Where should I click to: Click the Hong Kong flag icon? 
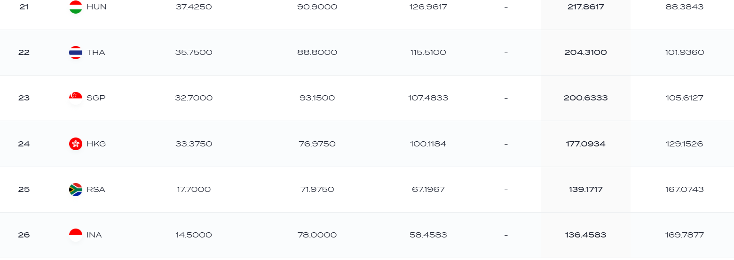point(76,144)
